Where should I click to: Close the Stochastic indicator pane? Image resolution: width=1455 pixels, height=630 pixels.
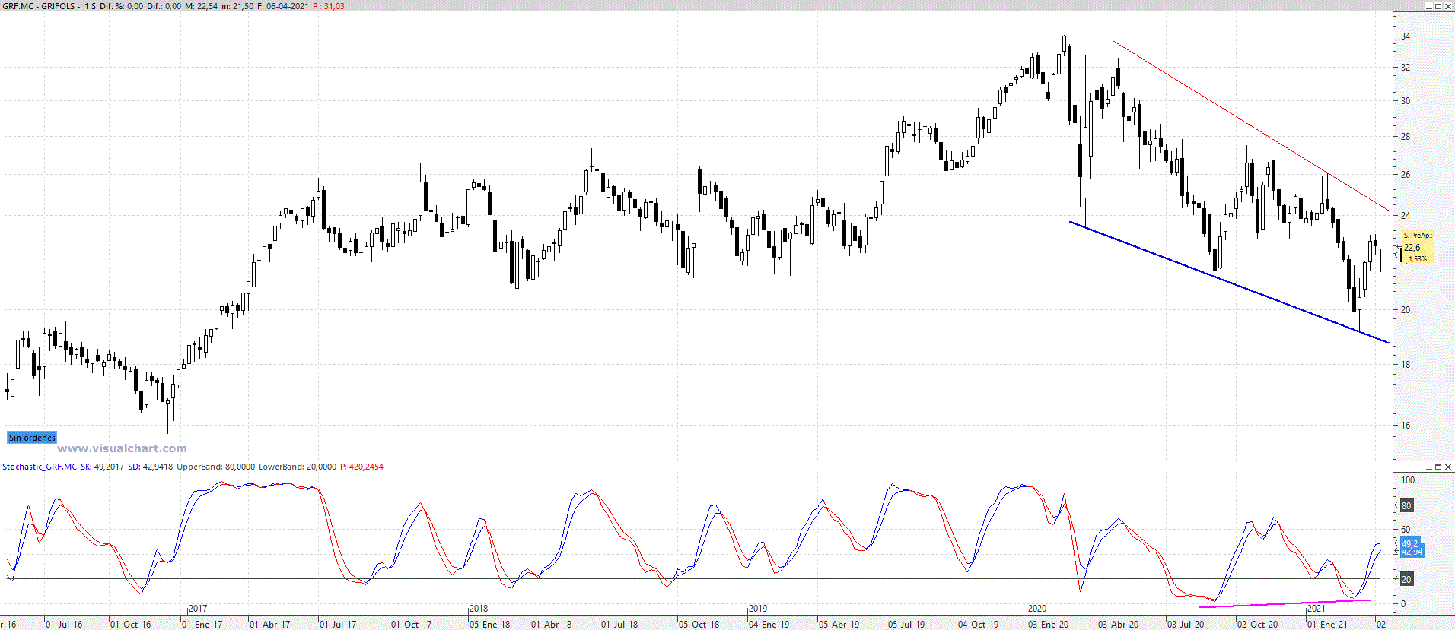[x=1448, y=467]
